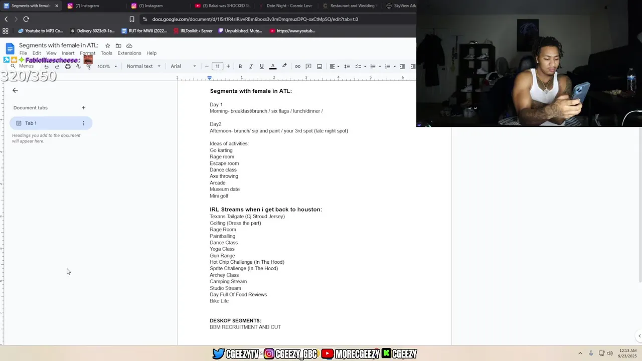
Task: Open the IRLToolkit Server bookmark
Action: [x=193, y=31]
